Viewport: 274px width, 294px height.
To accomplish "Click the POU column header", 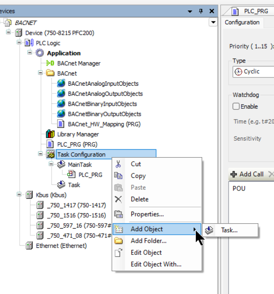I will [x=239, y=188].
